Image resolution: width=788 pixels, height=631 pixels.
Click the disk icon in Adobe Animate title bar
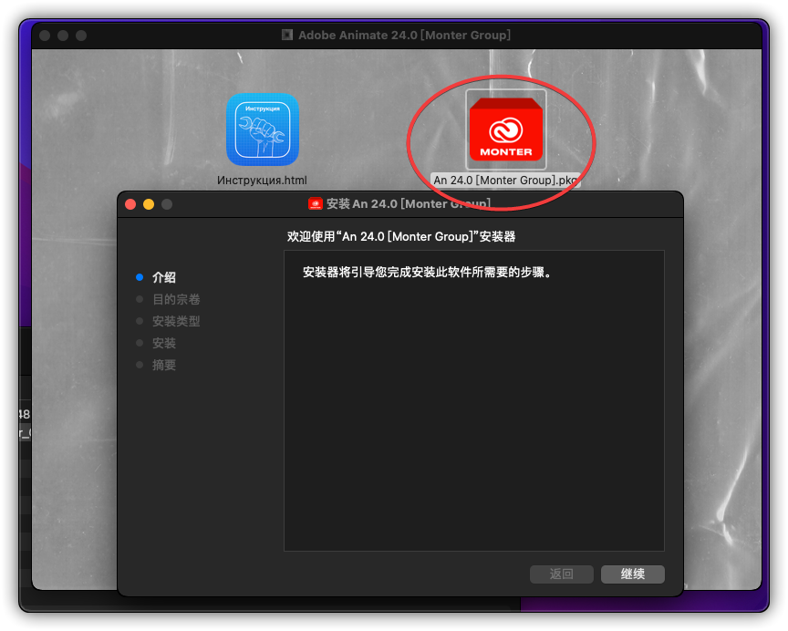pyautogui.click(x=287, y=35)
